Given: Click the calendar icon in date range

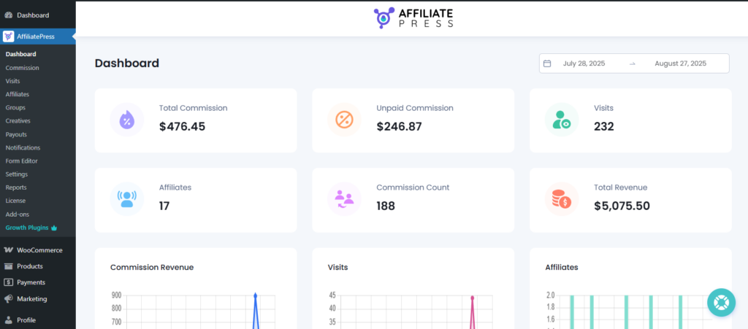Looking at the screenshot, I should (547, 63).
